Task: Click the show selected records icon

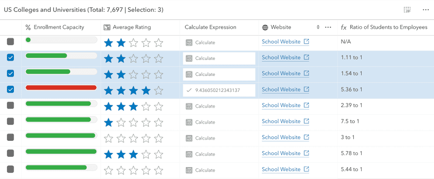Action: pos(407,10)
